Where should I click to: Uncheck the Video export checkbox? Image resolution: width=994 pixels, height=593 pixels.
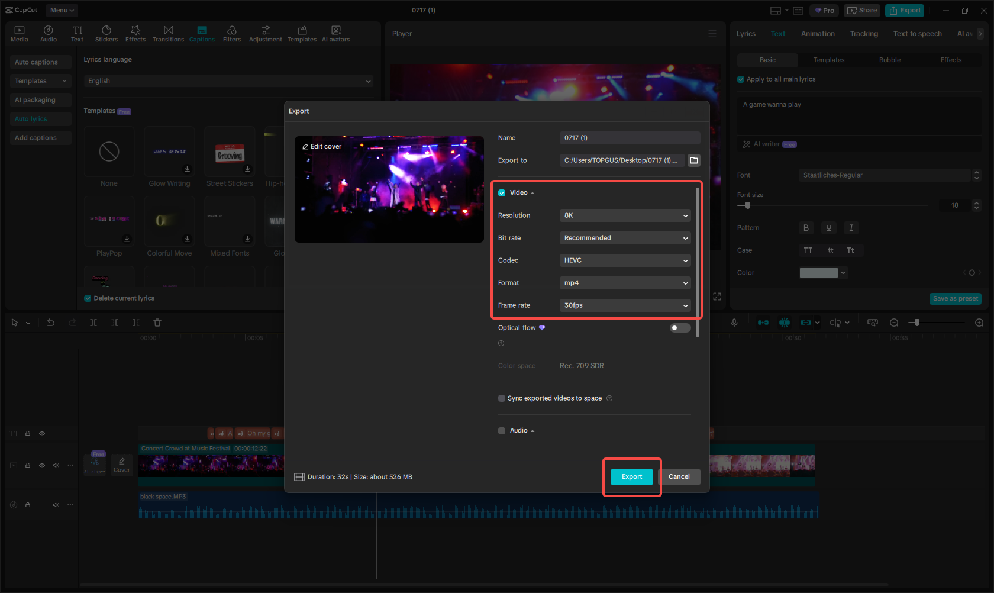tap(502, 193)
